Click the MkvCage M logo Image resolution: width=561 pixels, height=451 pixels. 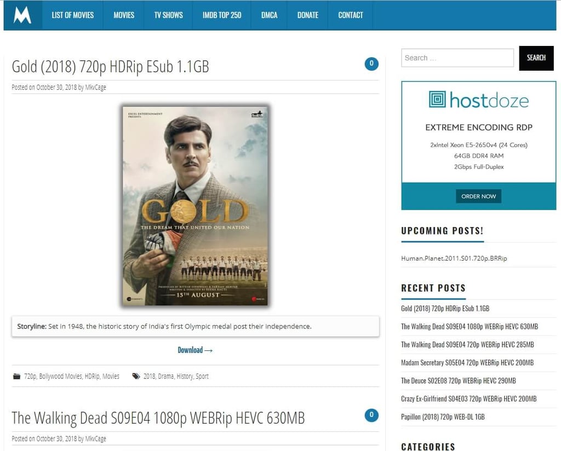pos(22,15)
